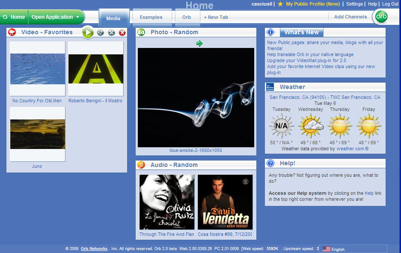Open My Public Profile link
This screenshot has width=401, height=253.
click(x=313, y=4)
